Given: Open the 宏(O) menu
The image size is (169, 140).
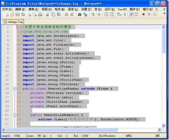Looking at the screenshot, I should 98,9.
